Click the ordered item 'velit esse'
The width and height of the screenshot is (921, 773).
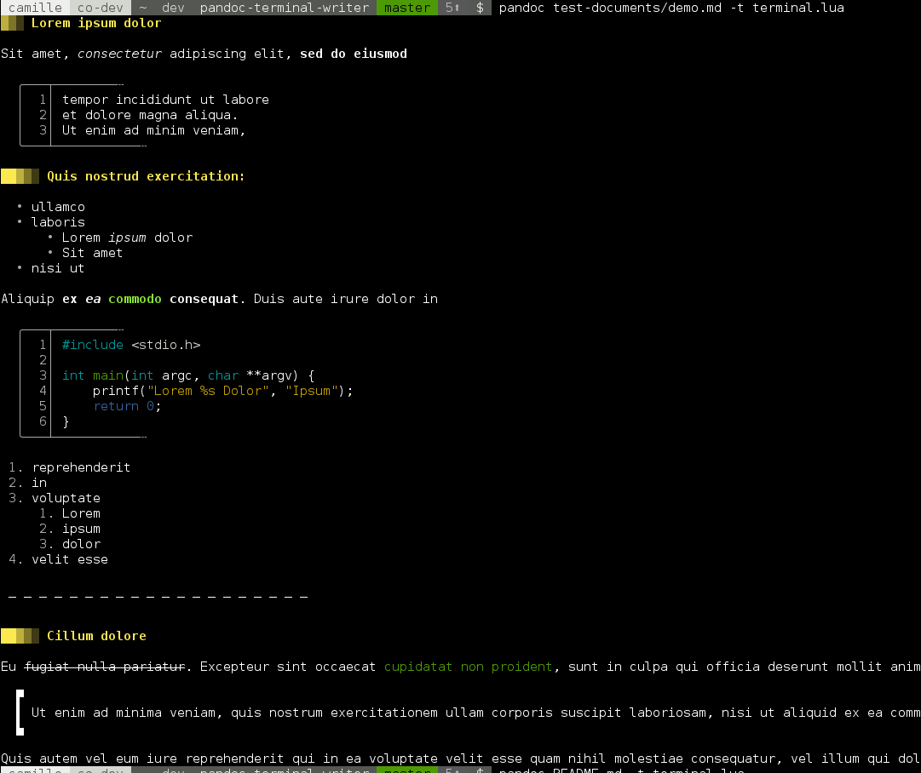point(69,559)
